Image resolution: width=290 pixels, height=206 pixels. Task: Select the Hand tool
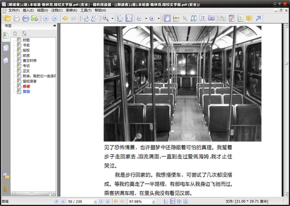coord(167,18)
